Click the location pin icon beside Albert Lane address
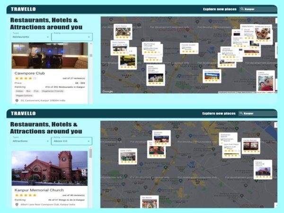The width and height of the screenshot is (284, 213). click(x=17, y=204)
